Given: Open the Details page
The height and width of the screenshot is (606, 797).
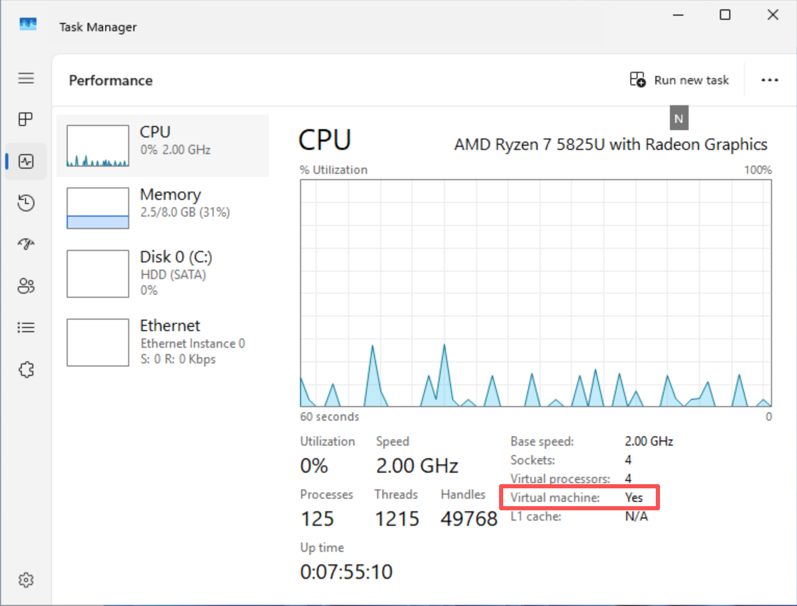Looking at the screenshot, I should pos(26,327).
